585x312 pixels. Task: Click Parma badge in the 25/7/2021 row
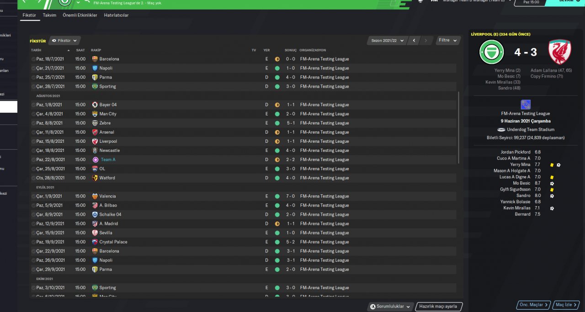click(x=95, y=77)
